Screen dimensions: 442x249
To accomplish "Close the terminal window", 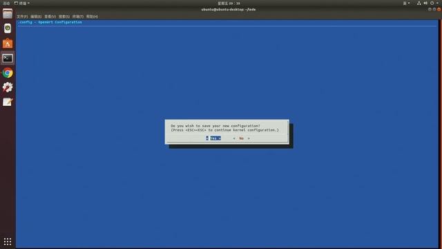I will [x=439, y=9].
